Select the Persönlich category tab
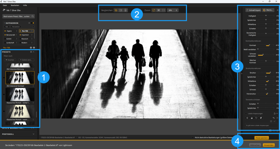280x149 pixels. pos(16,27)
